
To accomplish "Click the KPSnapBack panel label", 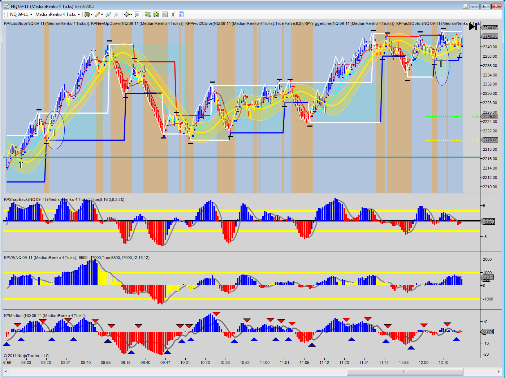I will pos(64,199).
